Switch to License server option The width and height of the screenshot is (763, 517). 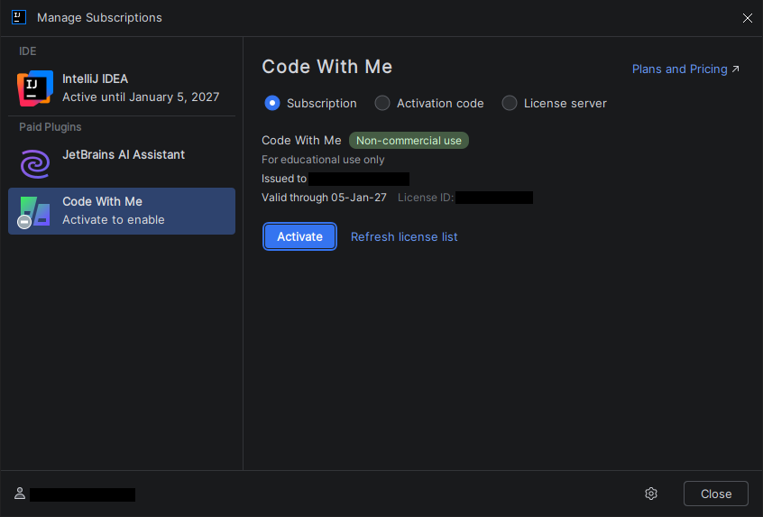510,103
